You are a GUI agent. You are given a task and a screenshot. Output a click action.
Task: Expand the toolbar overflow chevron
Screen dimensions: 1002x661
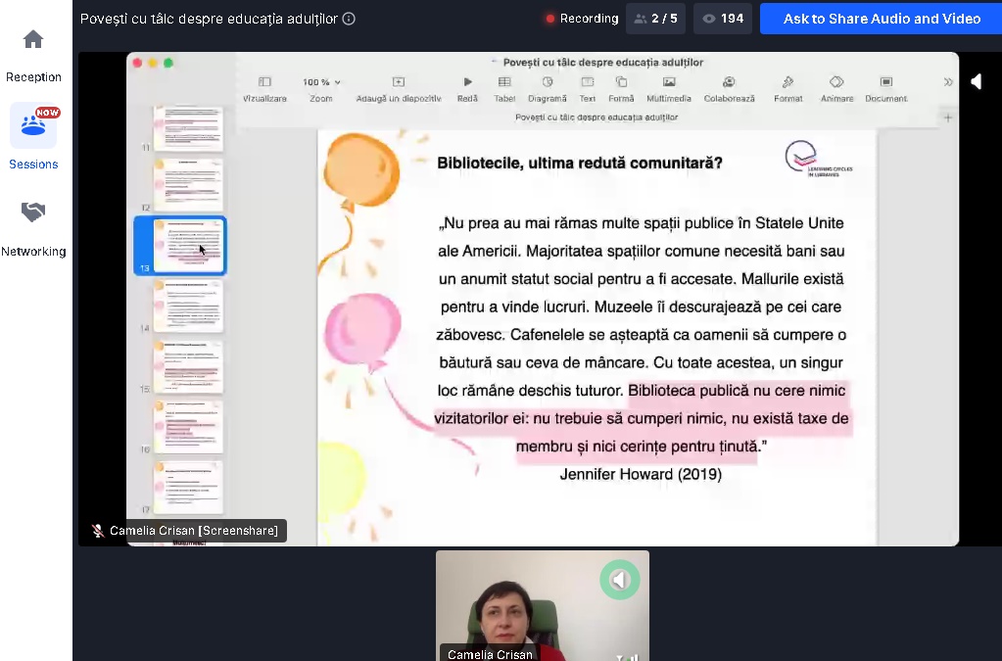[x=947, y=83]
